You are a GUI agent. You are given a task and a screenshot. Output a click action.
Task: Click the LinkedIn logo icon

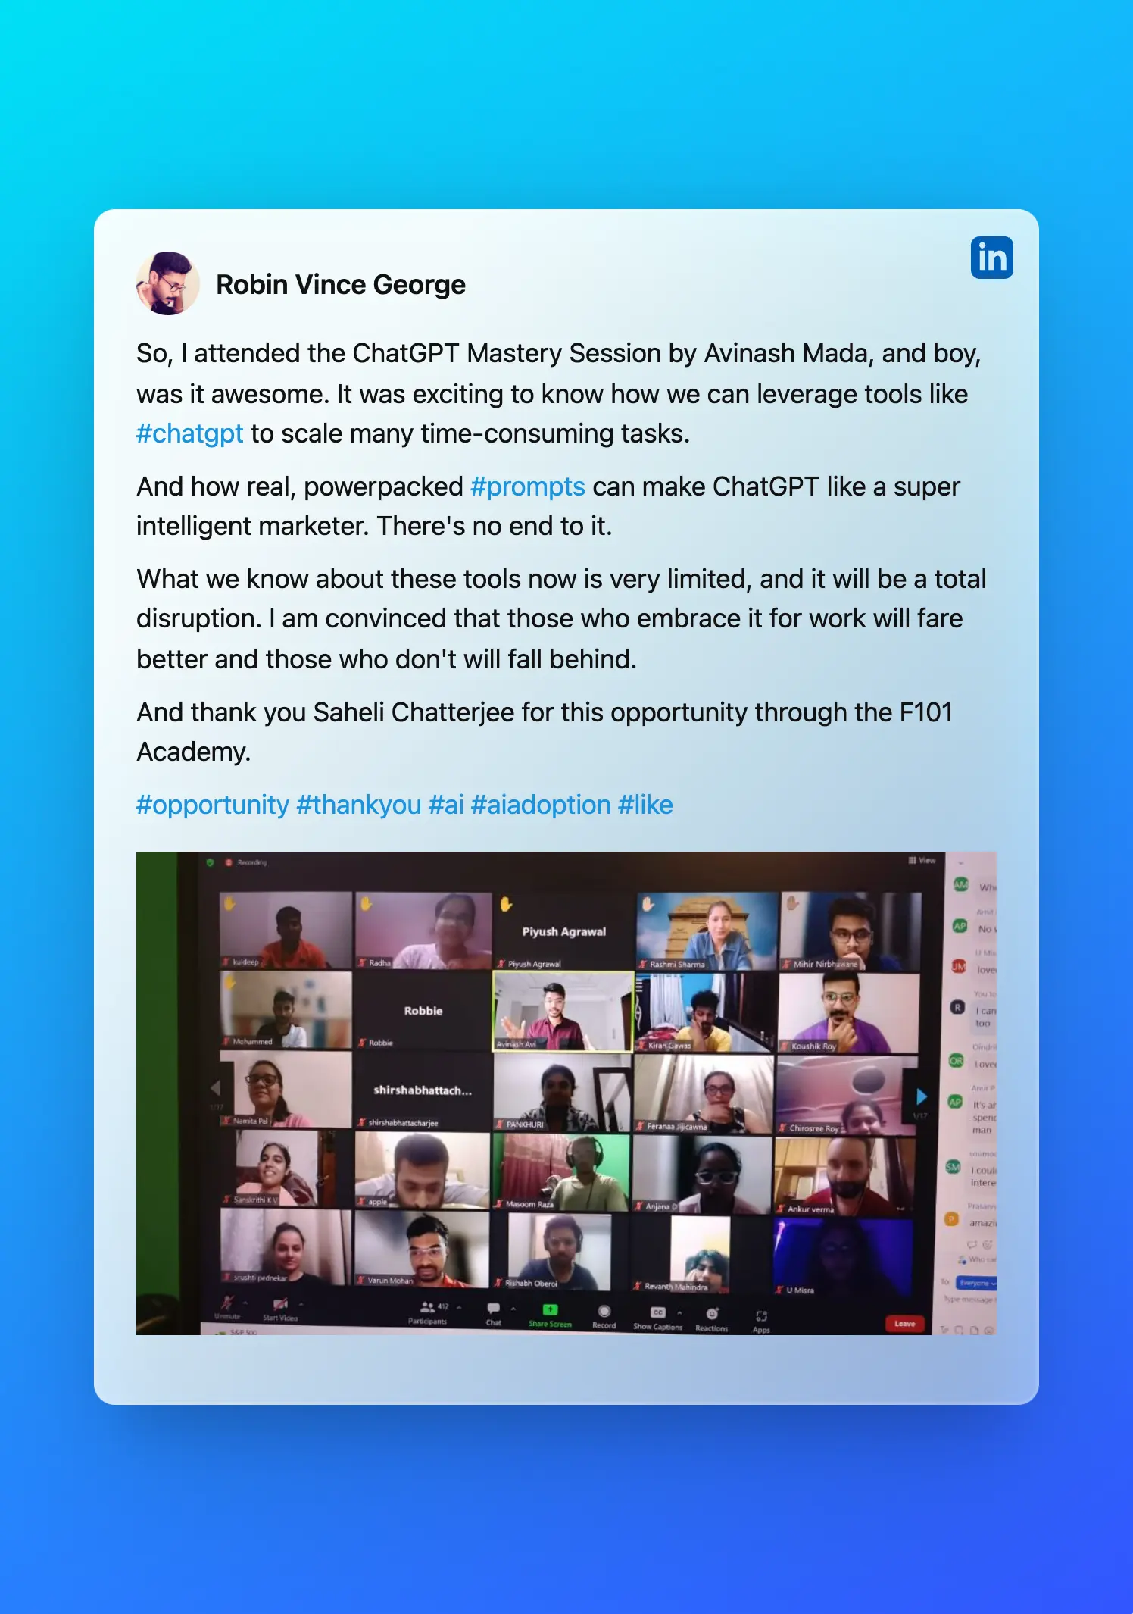pyautogui.click(x=991, y=258)
